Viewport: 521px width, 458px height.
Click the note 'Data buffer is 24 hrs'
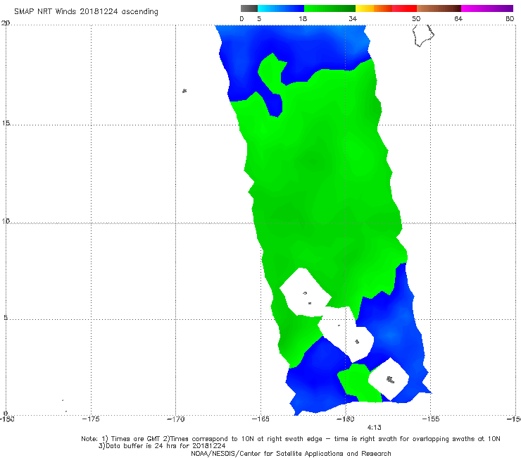point(162,446)
